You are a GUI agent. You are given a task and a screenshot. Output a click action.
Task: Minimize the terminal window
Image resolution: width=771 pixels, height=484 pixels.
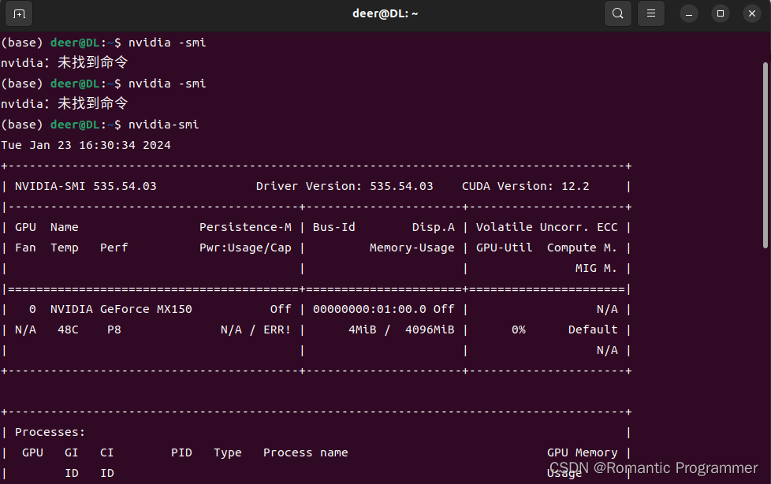689,13
